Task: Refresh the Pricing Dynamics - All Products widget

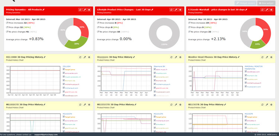Action: 80,10
